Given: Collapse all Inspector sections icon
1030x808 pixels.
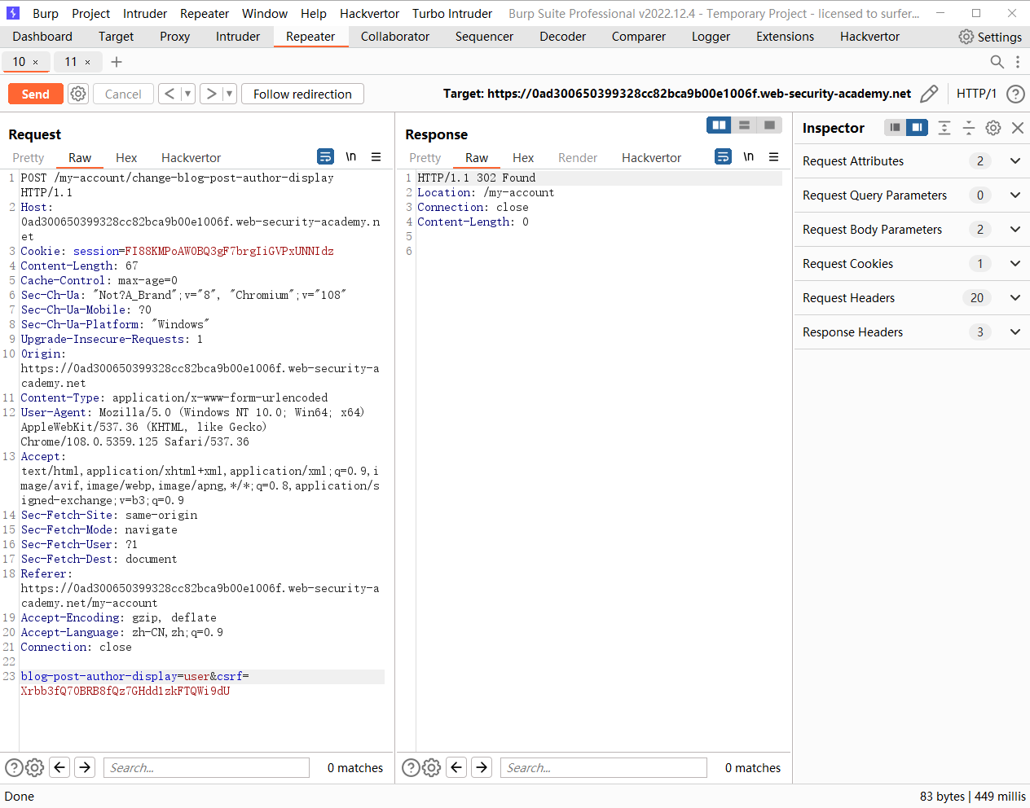Looking at the screenshot, I should (x=969, y=127).
